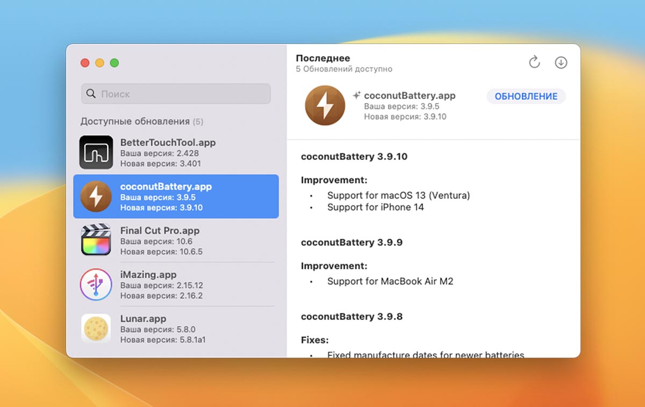Select Lunar.app in the updates list

(176, 329)
